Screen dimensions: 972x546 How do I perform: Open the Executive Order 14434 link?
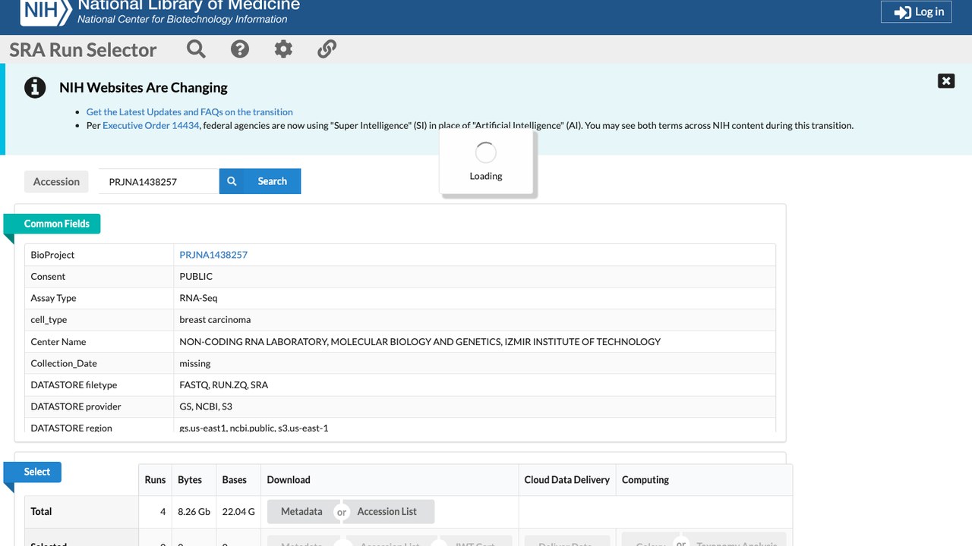coord(150,125)
